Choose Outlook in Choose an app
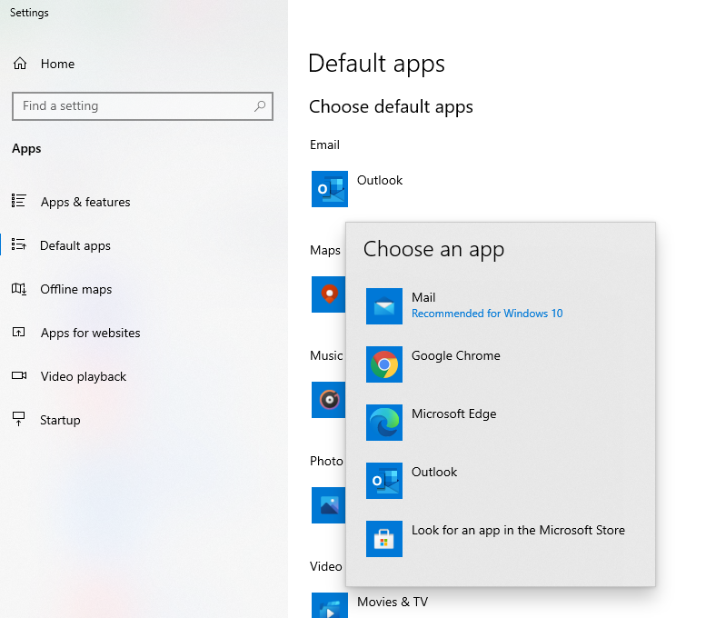 click(x=501, y=481)
